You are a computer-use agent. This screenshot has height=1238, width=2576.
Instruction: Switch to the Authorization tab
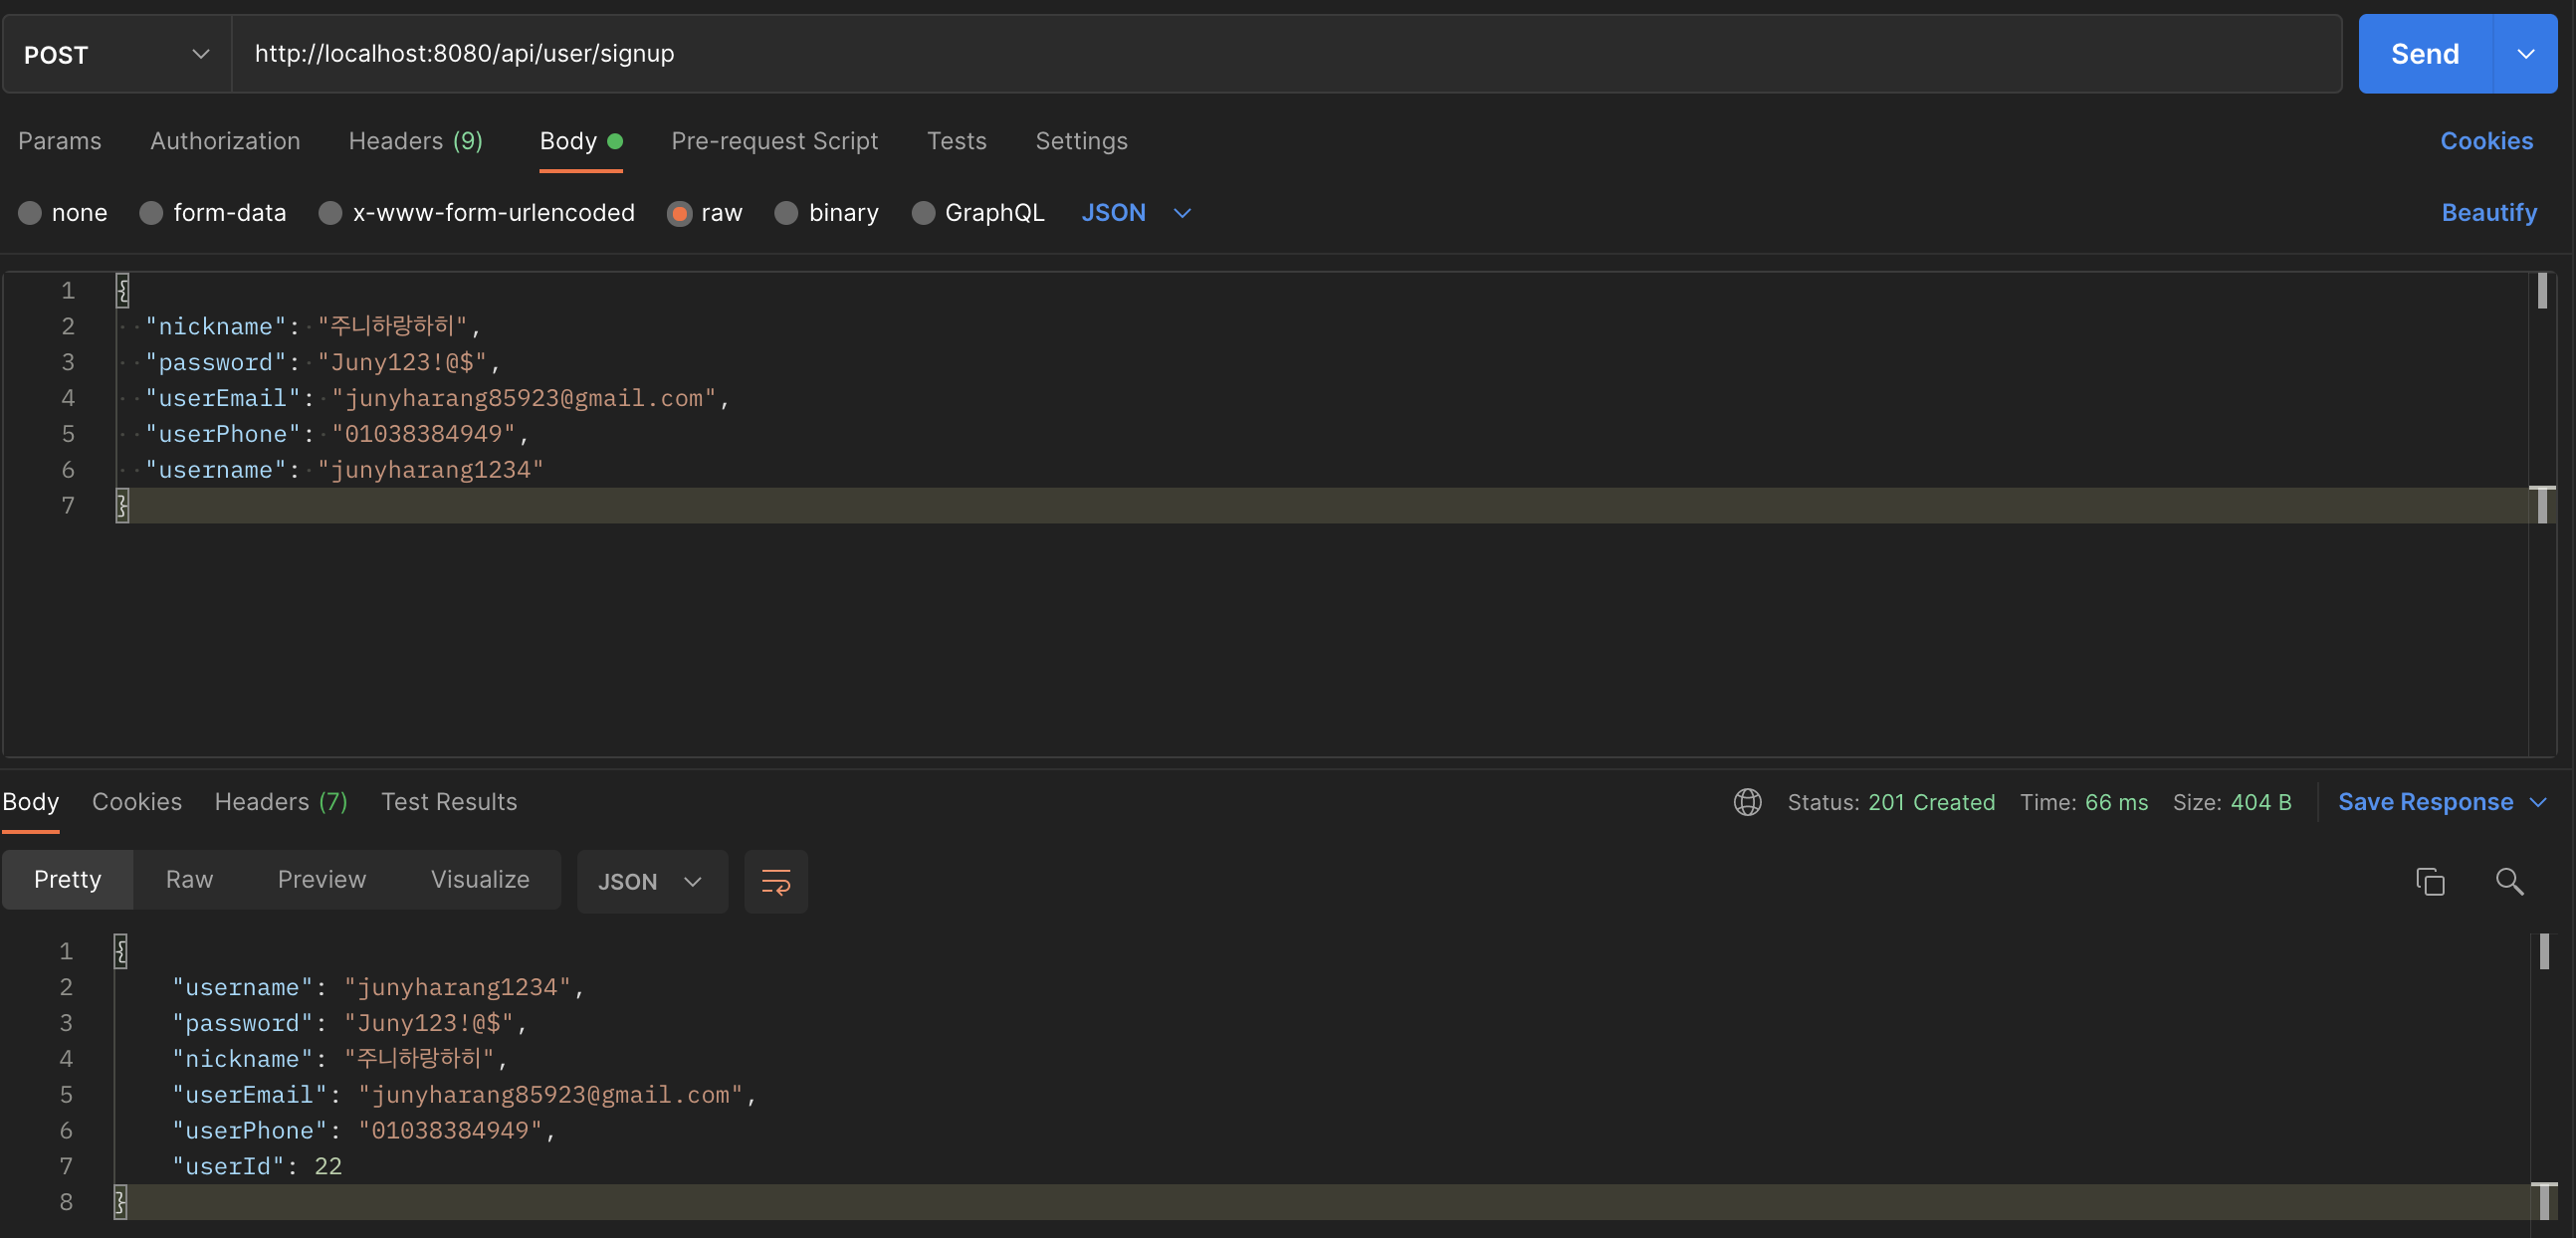[x=225, y=141]
